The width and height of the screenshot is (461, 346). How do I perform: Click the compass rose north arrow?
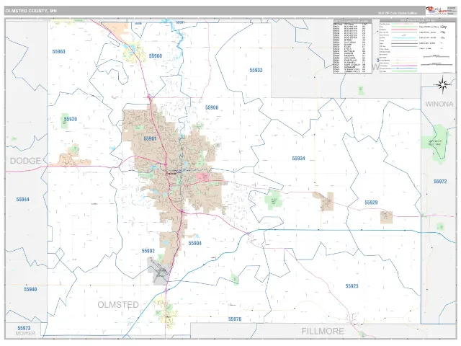click(x=442, y=85)
